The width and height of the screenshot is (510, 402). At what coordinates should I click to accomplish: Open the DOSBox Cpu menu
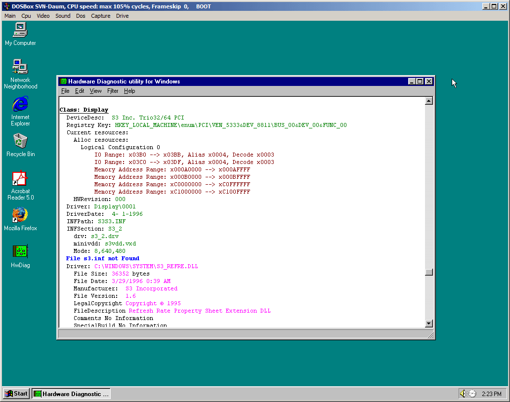26,16
